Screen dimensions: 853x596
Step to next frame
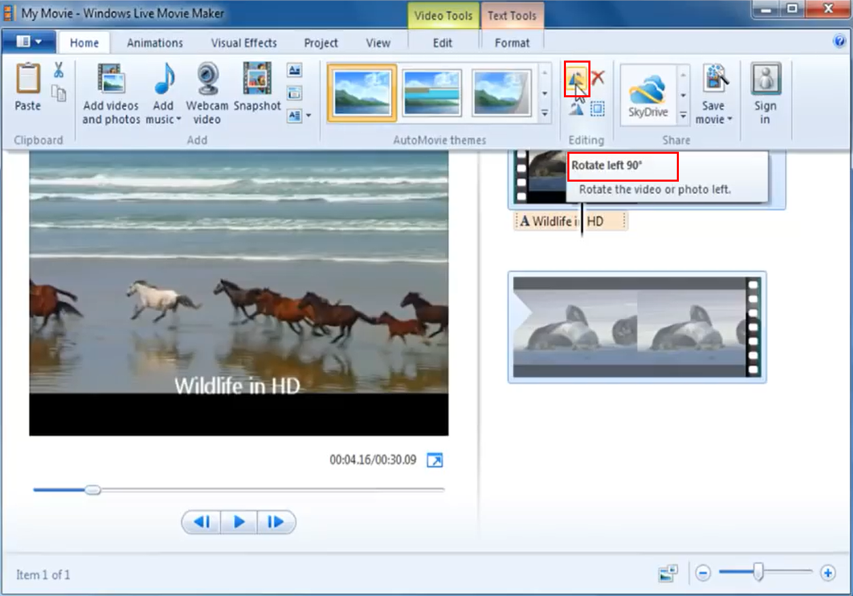pyautogui.click(x=275, y=522)
